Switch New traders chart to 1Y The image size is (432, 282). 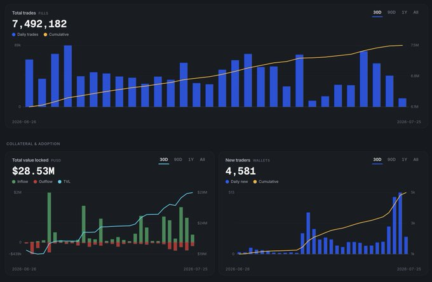point(404,159)
